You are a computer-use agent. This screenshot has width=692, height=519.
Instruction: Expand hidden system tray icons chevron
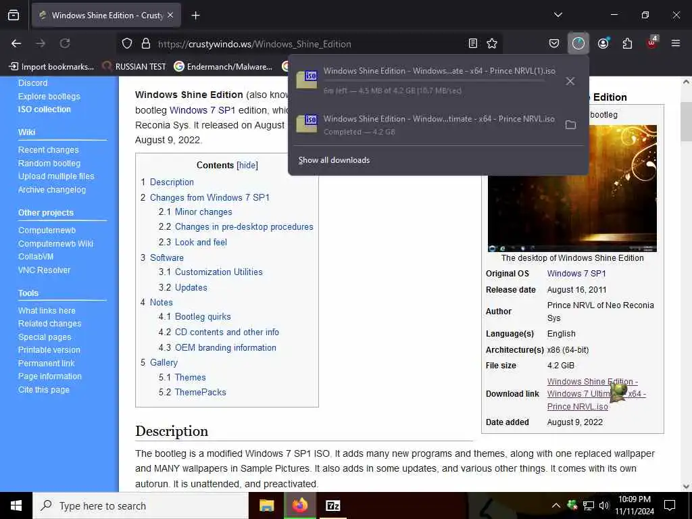555,505
